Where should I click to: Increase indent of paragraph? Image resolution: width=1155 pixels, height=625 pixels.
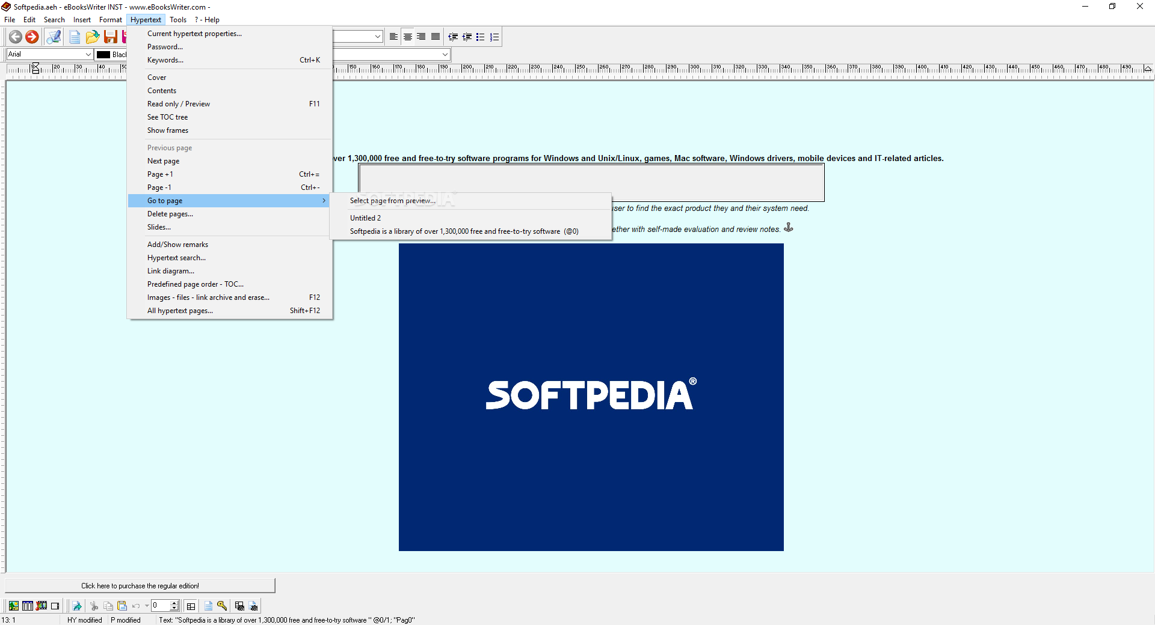point(467,37)
